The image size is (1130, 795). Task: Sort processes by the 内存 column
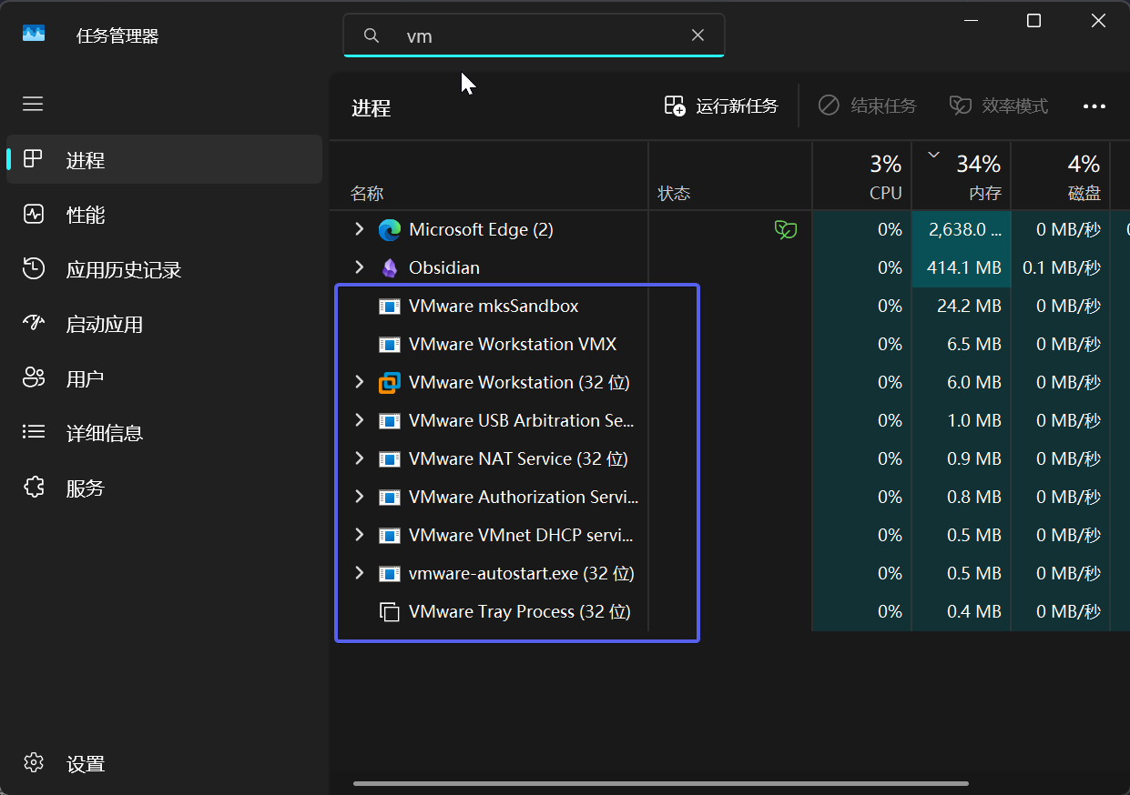(961, 176)
